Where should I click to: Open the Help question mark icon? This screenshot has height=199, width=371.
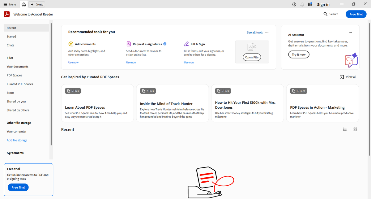294,4
